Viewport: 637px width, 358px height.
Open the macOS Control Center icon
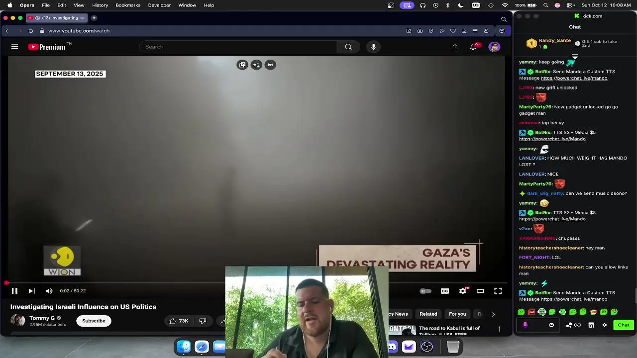569,5
